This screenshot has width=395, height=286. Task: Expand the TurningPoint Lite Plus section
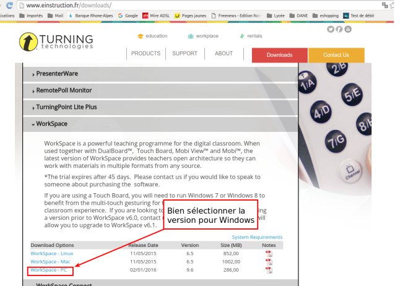(160, 107)
